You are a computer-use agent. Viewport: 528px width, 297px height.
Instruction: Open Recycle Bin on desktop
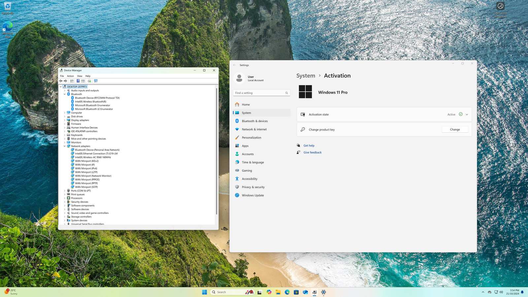coord(8,8)
